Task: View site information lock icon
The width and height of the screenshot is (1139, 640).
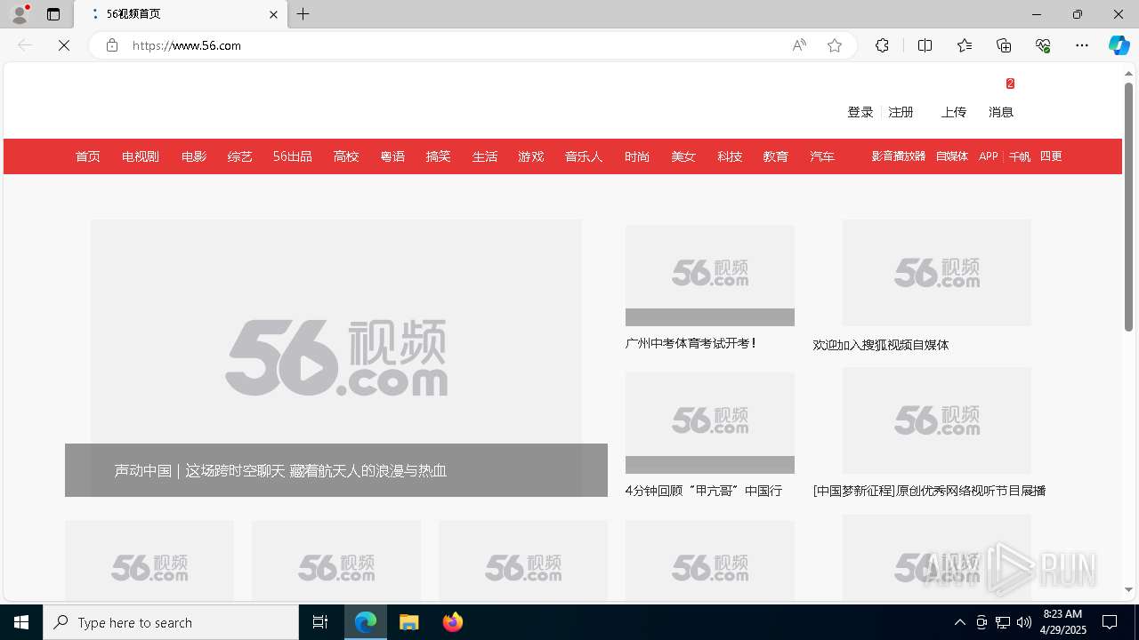Action: [112, 45]
